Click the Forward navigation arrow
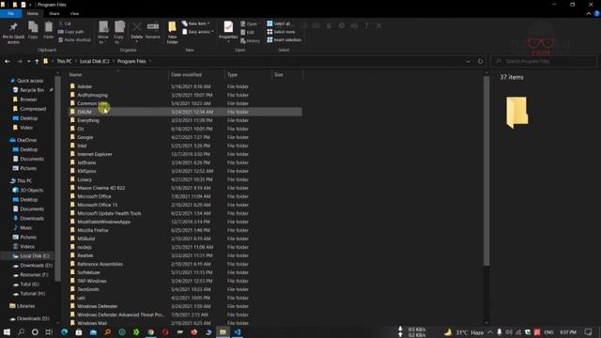This screenshot has height=338, width=601. pyautogui.click(x=19, y=61)
